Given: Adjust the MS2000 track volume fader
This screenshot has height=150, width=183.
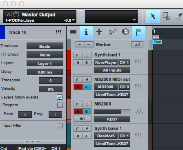Looking at the screenshot, I should coord(112,112).
